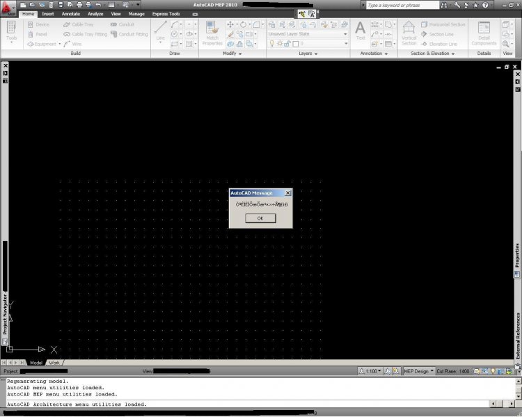522x417 pixels.
Task: Click the search field 'Type a keyword or phrase'
Action: (x=402, y=5)
